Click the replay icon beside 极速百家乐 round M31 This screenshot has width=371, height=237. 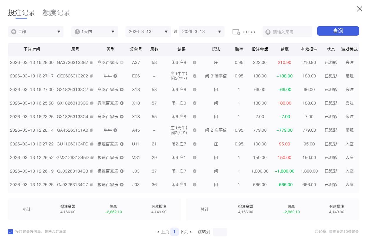[x=121, y=158]
